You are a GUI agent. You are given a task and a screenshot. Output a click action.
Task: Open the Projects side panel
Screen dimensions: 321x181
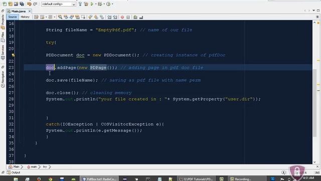(3, 22)
